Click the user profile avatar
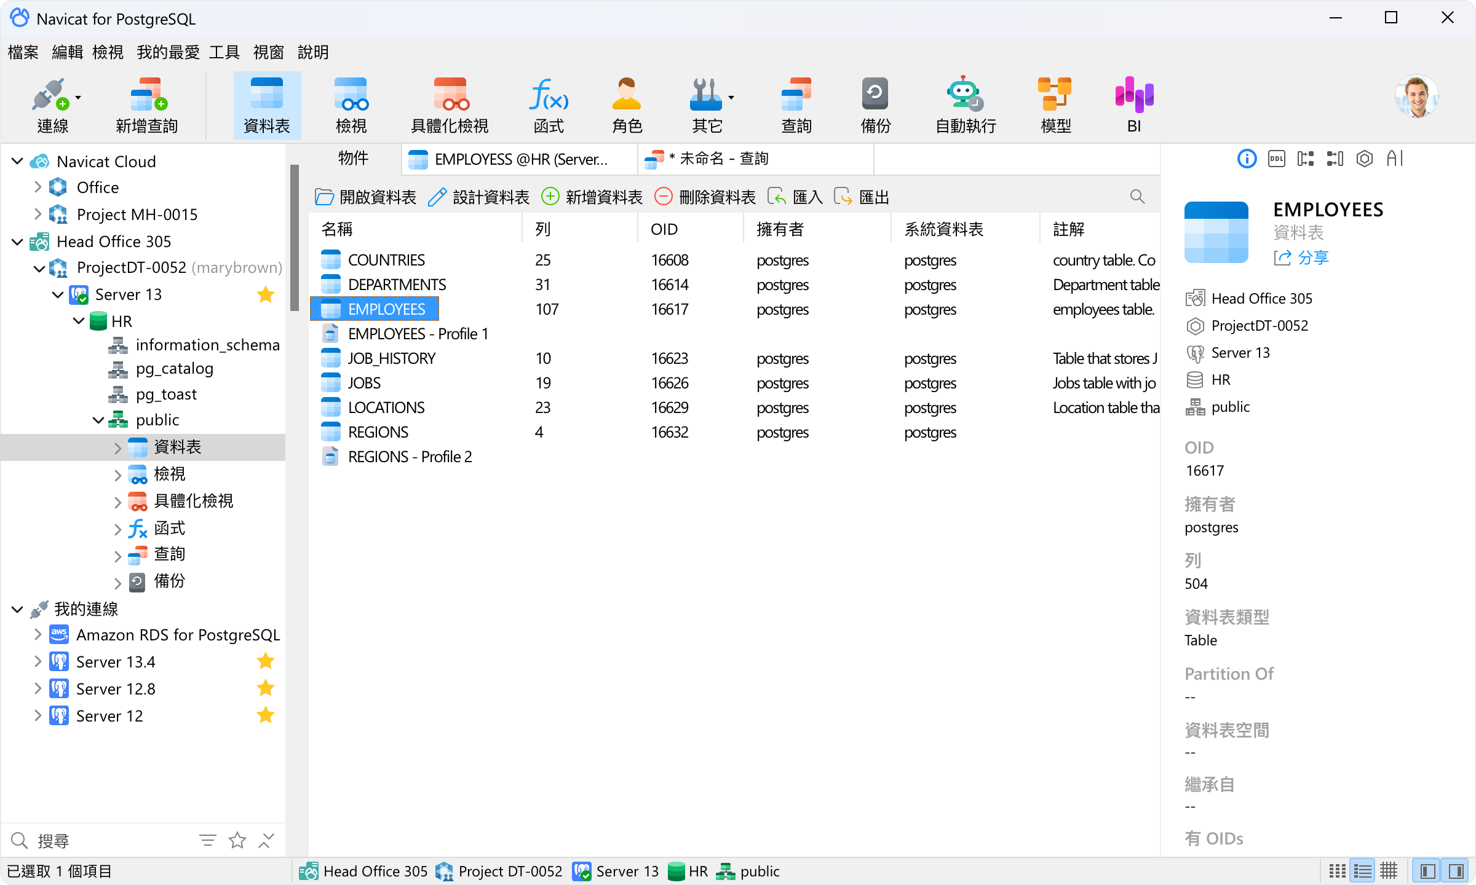The height and width of the screenshot is (885, 1476). coord(1416,96)
